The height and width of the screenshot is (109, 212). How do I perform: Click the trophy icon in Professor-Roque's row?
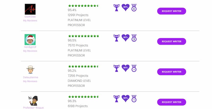tap(116, 99)
